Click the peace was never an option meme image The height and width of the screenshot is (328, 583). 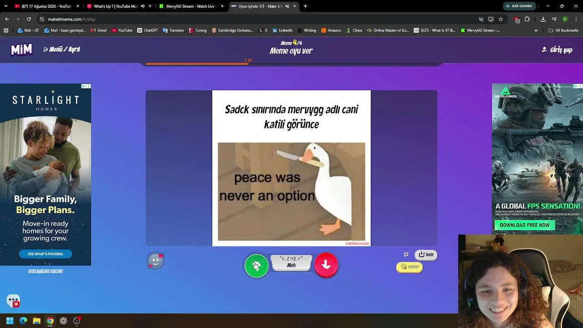291,191
